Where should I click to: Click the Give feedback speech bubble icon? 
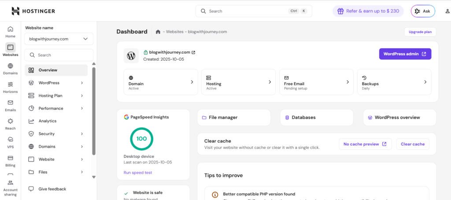31,189
